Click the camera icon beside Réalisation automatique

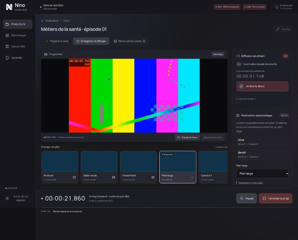pyautogui.click(x=238, y=115)
